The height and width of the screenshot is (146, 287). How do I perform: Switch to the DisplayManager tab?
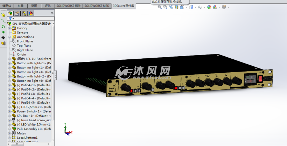pos(31,13)
